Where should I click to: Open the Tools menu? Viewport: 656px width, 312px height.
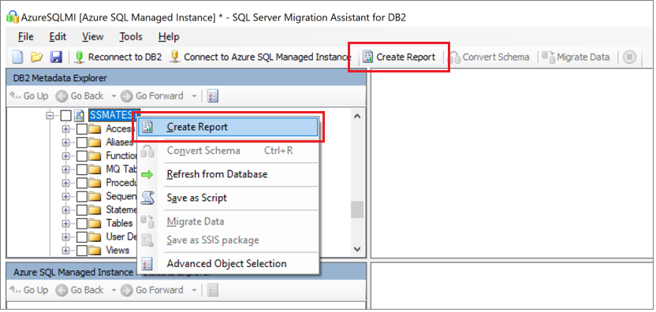131,37
